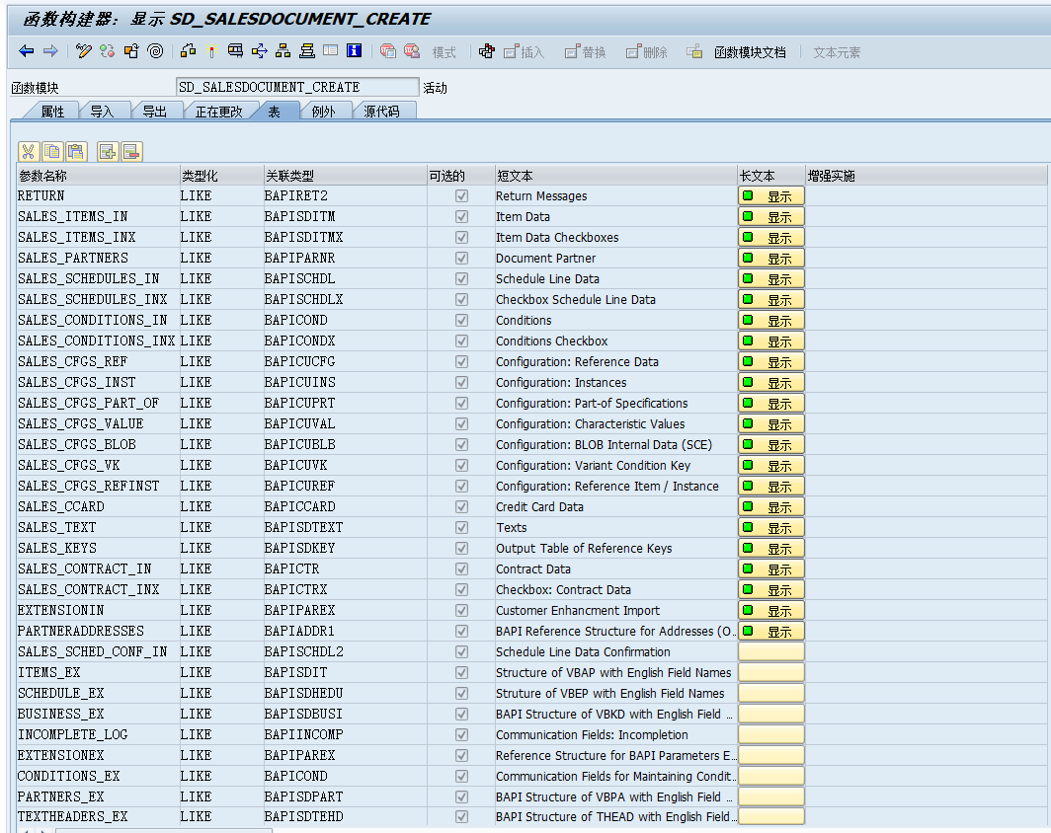Paste parameters with the clipboard icon

75,151
